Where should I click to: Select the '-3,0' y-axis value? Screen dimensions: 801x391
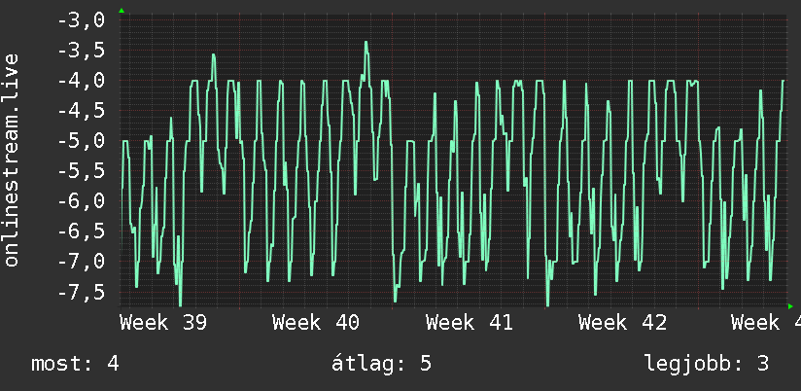(81, 20)
